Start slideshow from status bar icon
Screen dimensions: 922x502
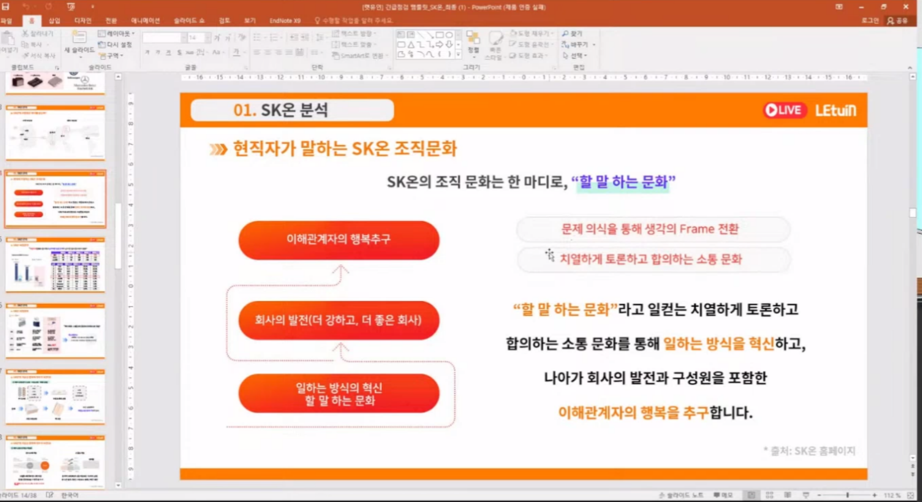tap(806, 495)
